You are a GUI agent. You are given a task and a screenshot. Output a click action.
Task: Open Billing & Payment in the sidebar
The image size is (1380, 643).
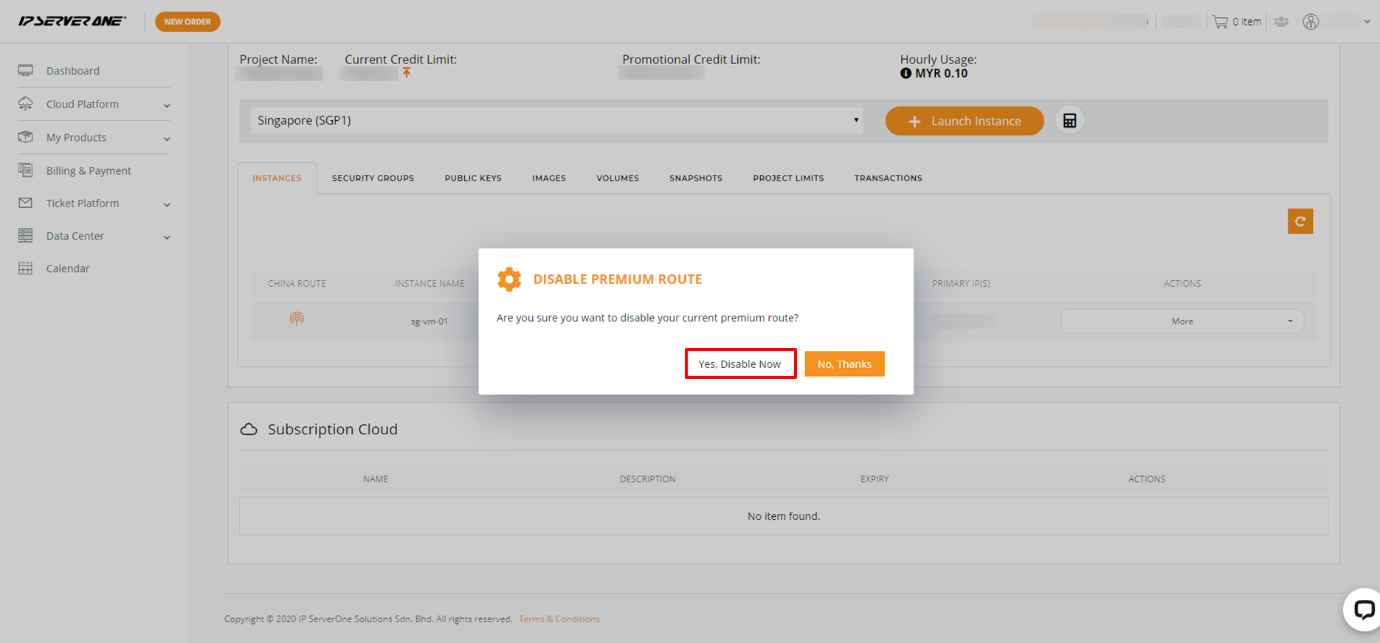(89, 170)
